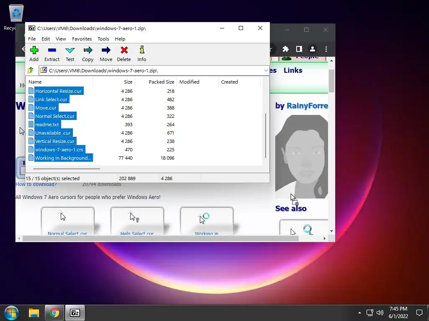Open the Favorites menu
Viewport: 429px width, 321px height.
coord(82,39)
